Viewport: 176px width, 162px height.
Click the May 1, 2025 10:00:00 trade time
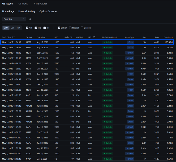12,132
